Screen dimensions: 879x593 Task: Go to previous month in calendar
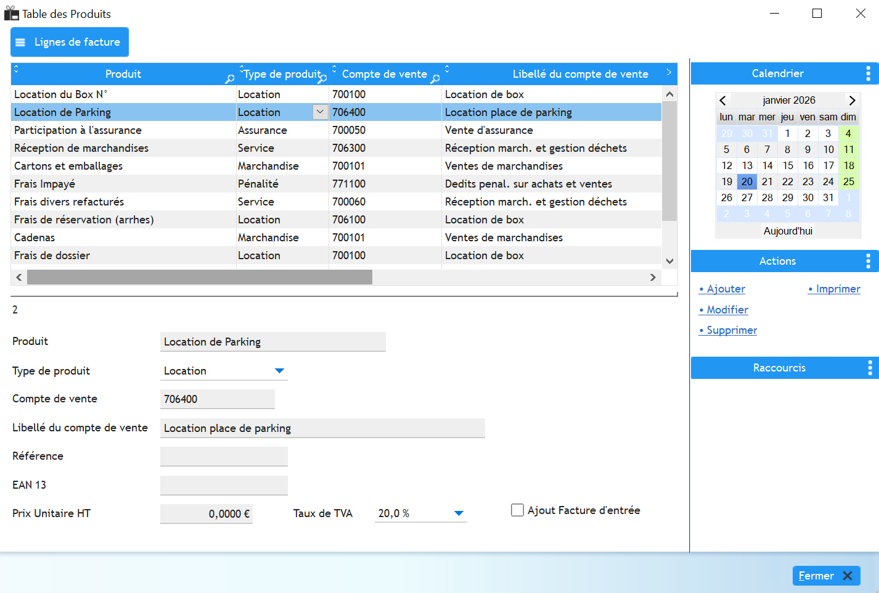(723, 100)
